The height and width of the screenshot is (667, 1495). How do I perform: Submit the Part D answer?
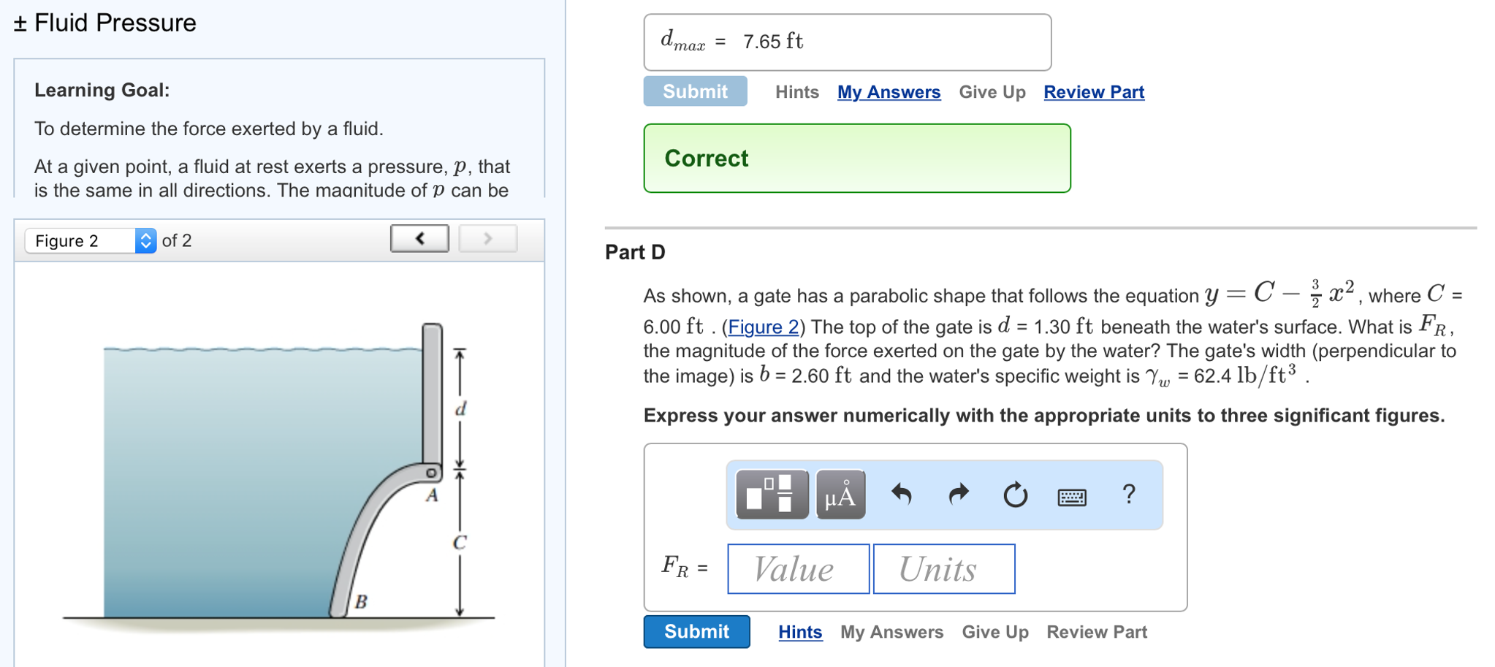[x=696, y=632]
